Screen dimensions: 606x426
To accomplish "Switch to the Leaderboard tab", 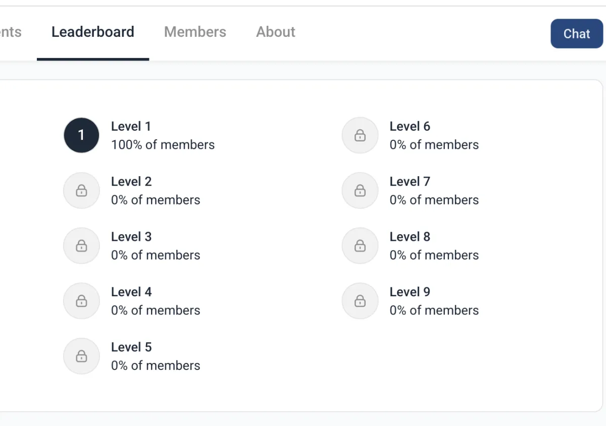I will pos(93,32).
